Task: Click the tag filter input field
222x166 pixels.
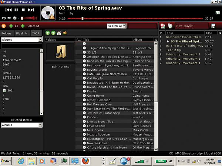Action: [22, 46]
